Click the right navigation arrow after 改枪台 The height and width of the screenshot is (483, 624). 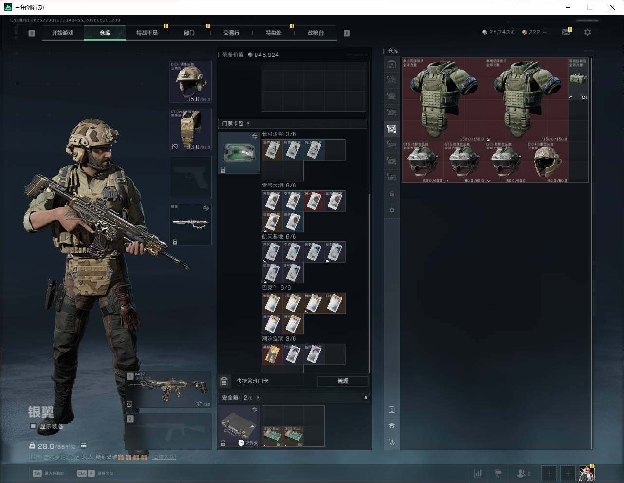tap(347, 33)
